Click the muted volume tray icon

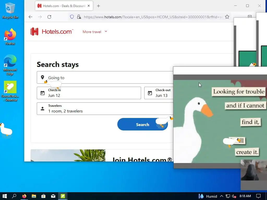[234, 196]
